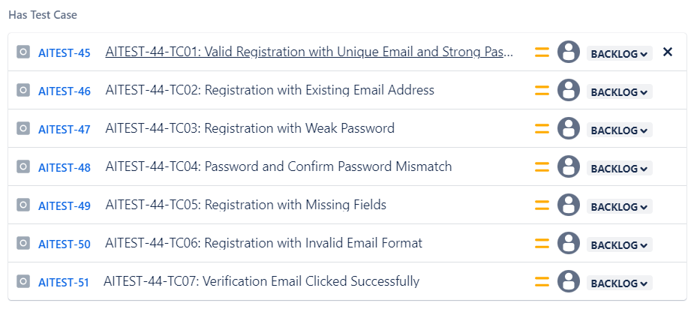Click the assignee avatar on AITEST-46 row
This screenshot has width=694, height=309.
pyautogui.click(x=569, y=91)
